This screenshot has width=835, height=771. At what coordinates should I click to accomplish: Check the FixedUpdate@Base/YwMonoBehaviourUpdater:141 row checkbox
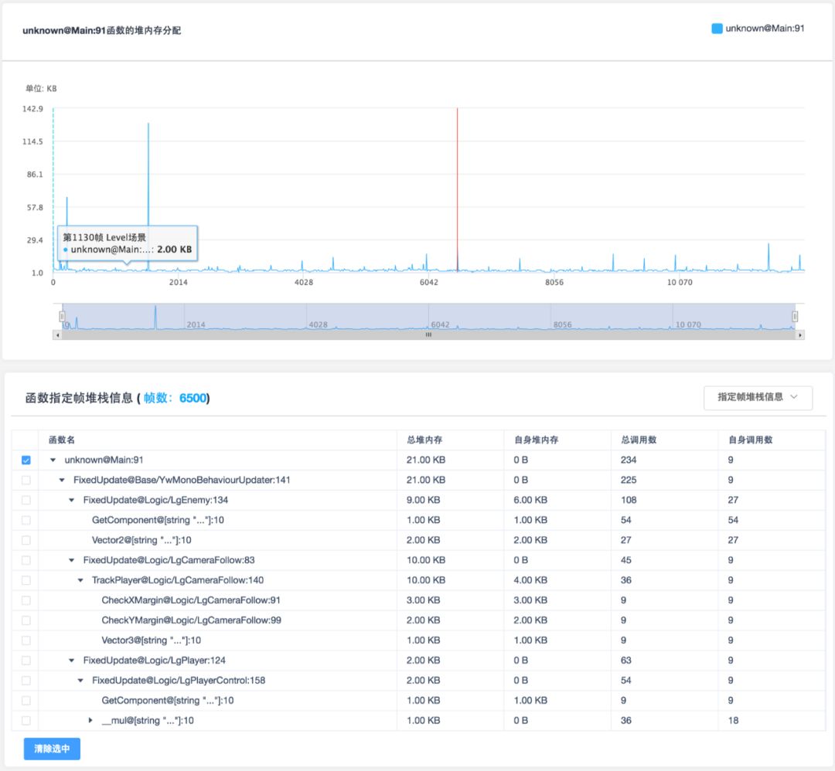(26, 481)
